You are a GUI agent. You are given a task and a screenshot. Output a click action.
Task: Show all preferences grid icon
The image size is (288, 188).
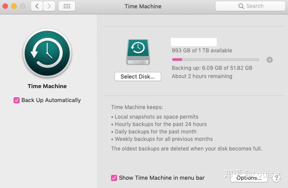67,6
